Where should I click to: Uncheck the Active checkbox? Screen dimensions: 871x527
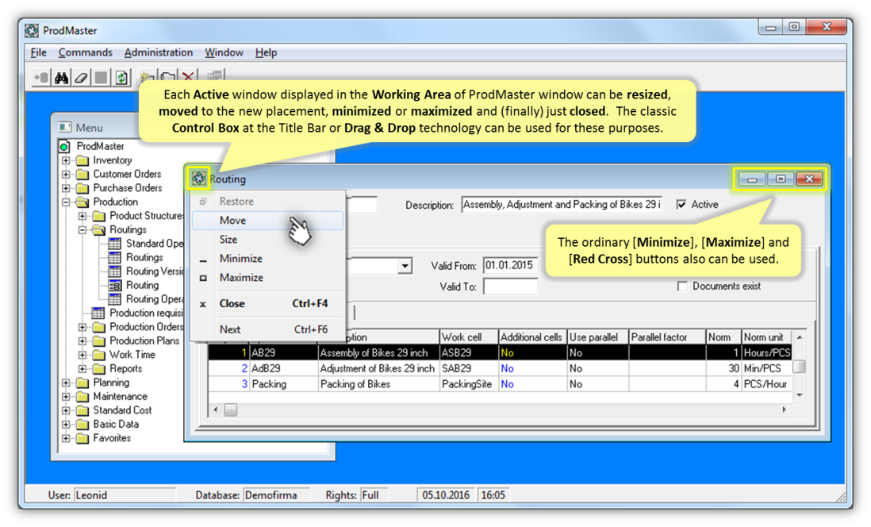tap(681, 205)
